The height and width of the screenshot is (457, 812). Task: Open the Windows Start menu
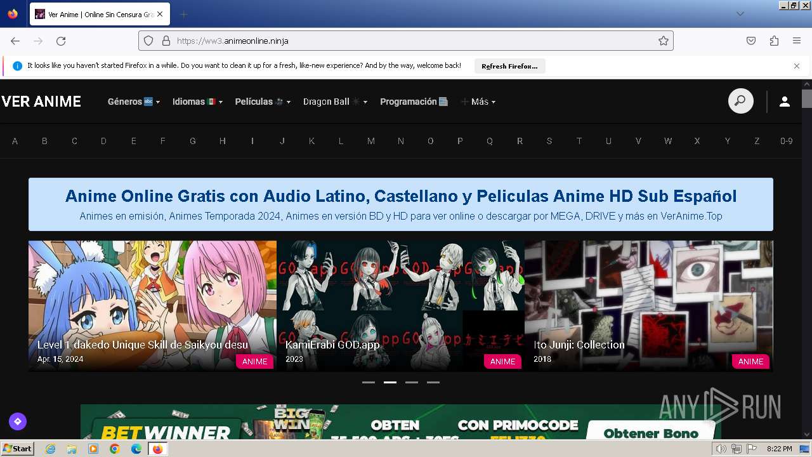click(x=18, y=449)
